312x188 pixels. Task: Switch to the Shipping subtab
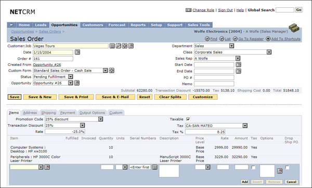(48, 113)
